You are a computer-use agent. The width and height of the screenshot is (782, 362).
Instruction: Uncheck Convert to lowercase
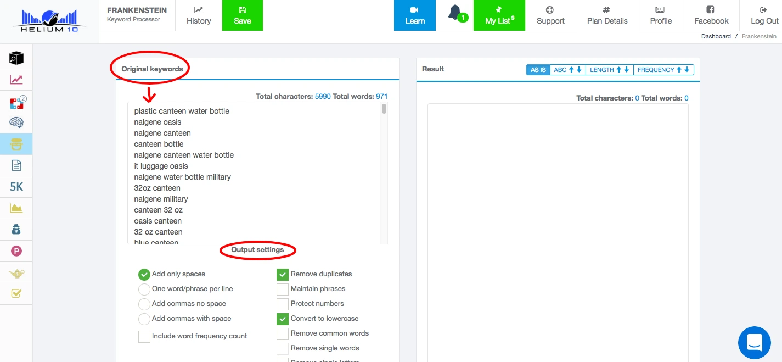(283, 319)
